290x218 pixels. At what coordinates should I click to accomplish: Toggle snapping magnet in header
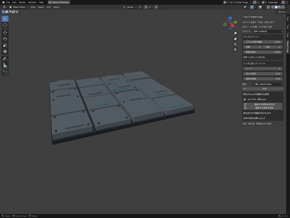pyautogui.click(x=146, y=7)
